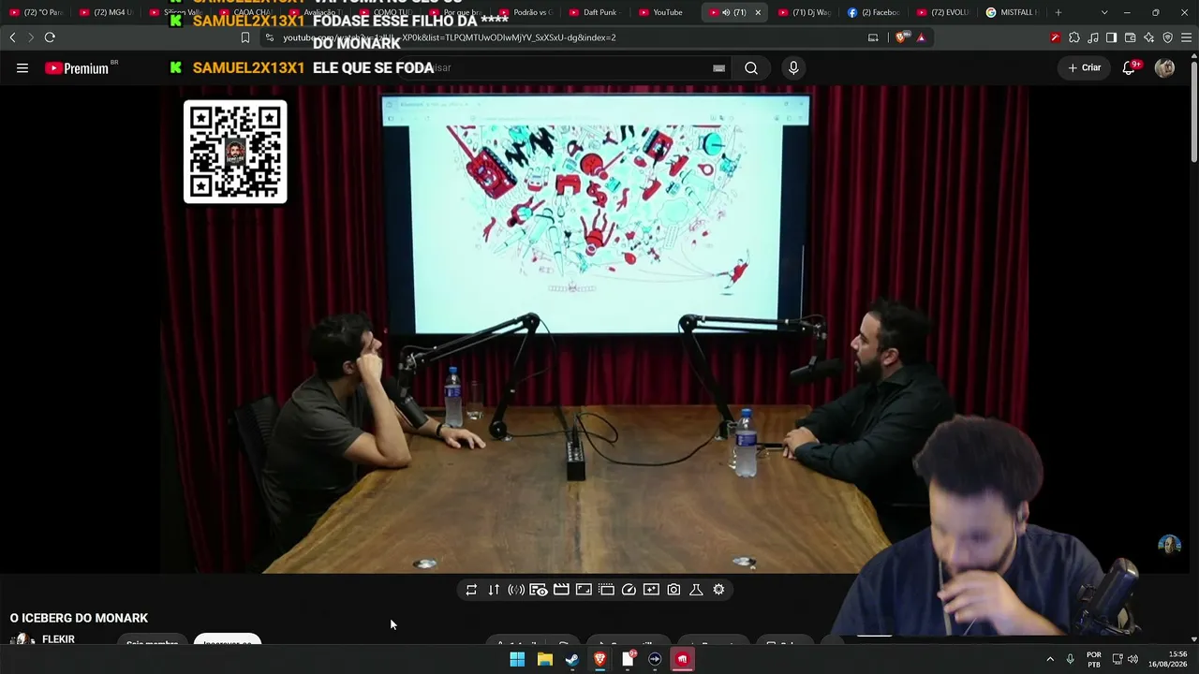Go to the YouTube Premium home logo
The height and width of the screenshot is (674, 1199).
click(x=77, y=68)
